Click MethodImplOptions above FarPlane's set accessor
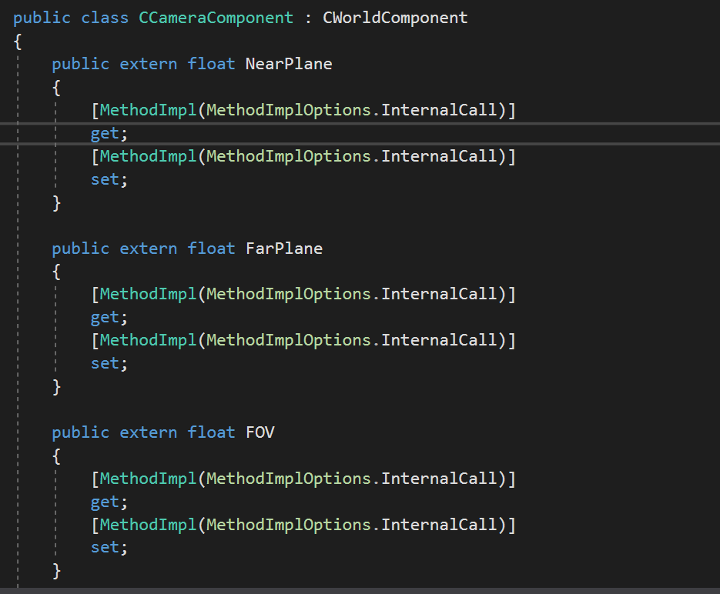Viewport: 720px width, 594px height. click(x=288, y=340)
